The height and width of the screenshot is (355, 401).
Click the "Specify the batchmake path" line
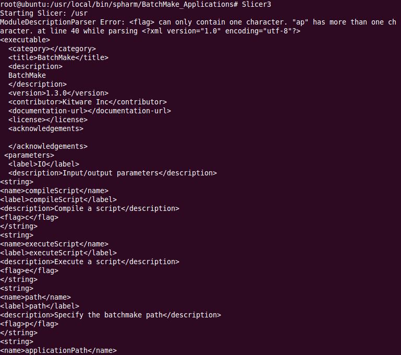(111, 315)
